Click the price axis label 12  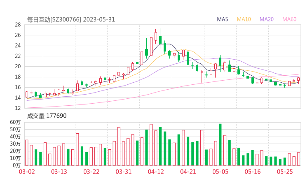click(18, 108)
